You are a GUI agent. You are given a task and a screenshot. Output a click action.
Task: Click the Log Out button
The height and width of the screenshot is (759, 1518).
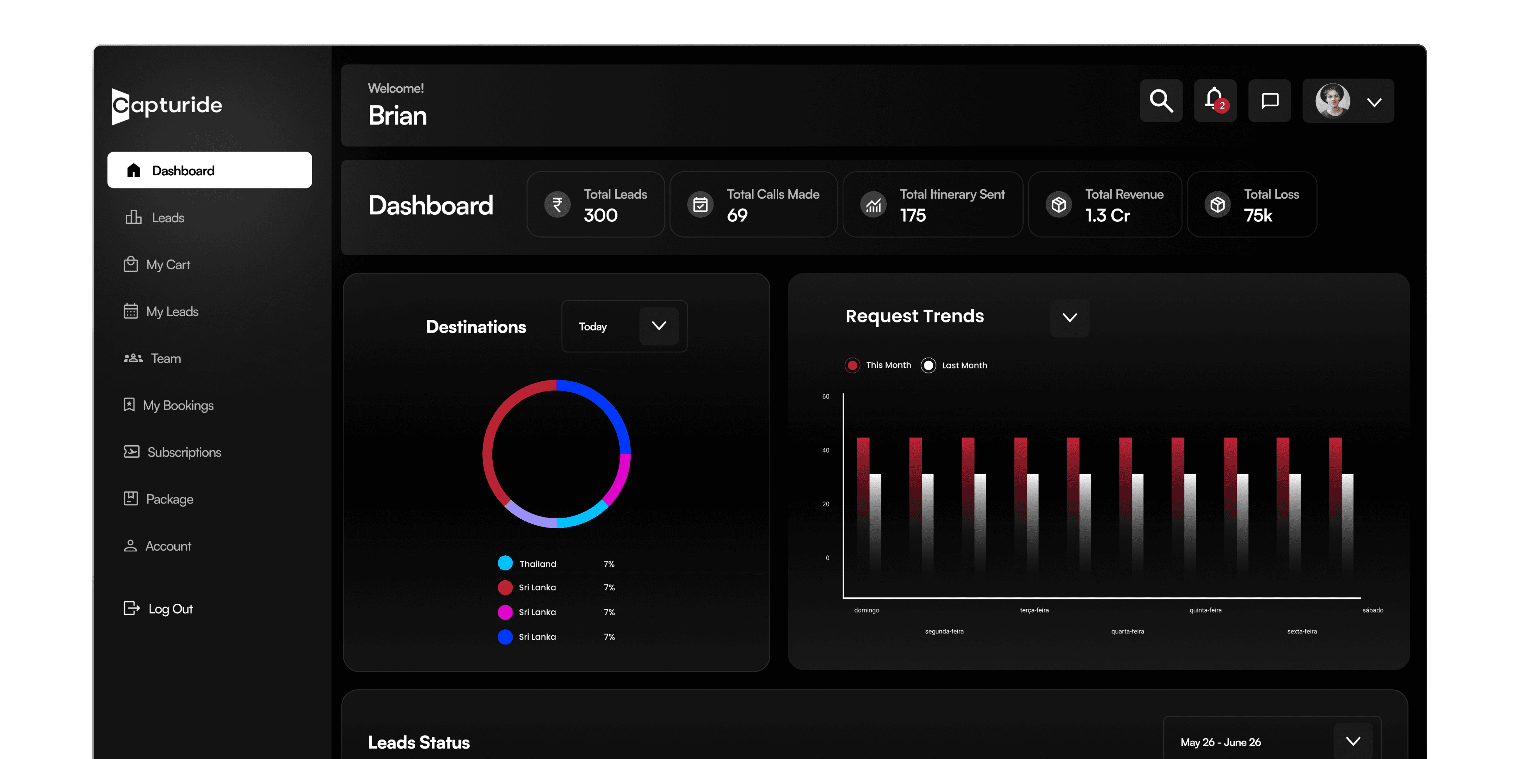point(157,608)
